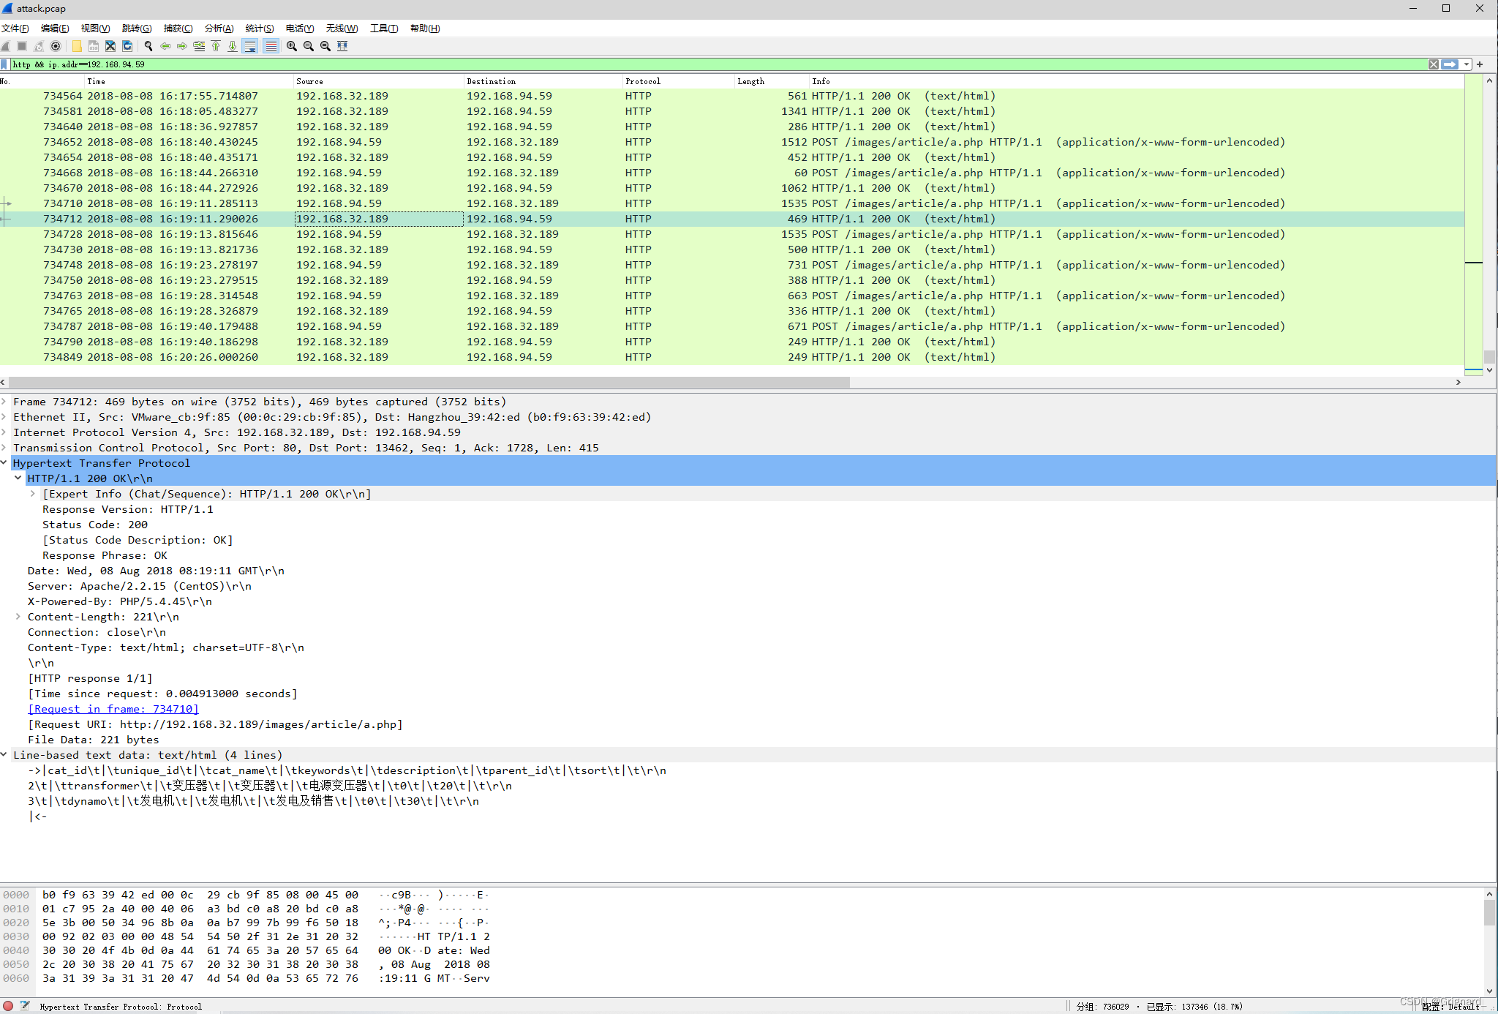Click the resize columns icon
This screenshot has height=1014, width=1498.
[342, 46]
